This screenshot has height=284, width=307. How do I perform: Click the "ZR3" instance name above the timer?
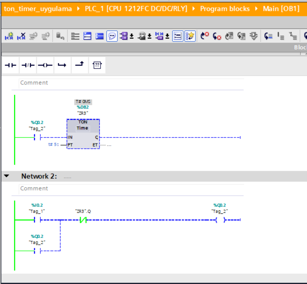[x=83, y=113]
